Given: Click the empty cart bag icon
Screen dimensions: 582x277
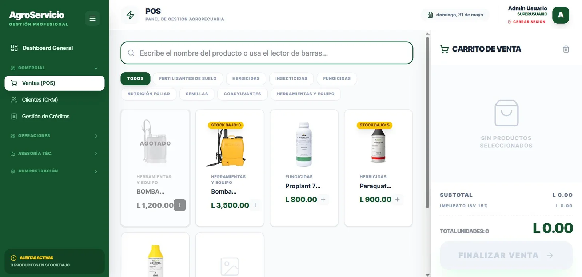Looking at the screenshot, I should 506,113.
